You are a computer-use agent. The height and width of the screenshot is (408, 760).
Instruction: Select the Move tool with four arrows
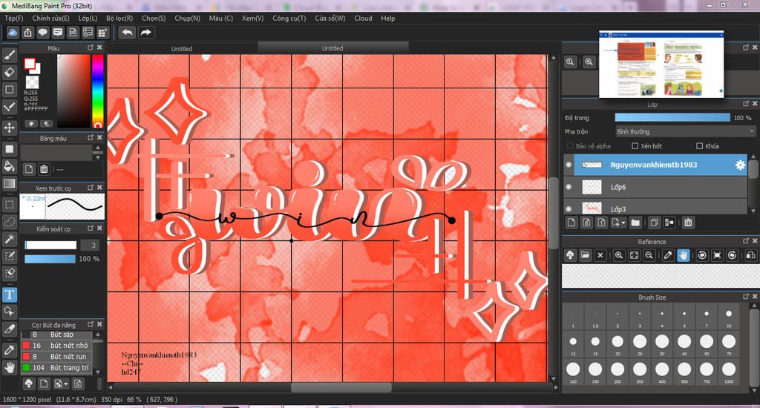pyautogui.click(x=9, y=128)
